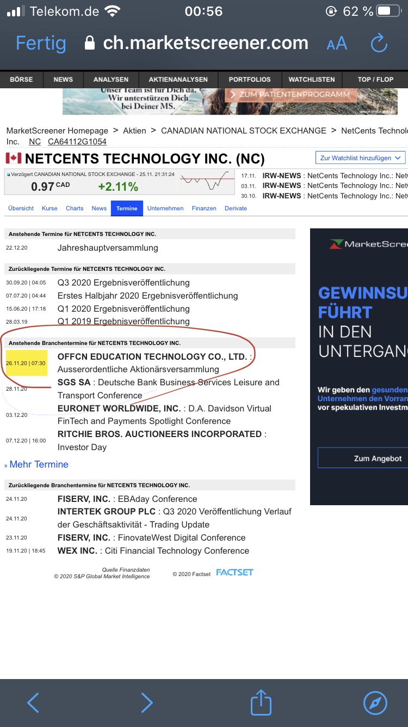Go back with left arrow
Screen dimensions: 408x727
click(33, 702)
